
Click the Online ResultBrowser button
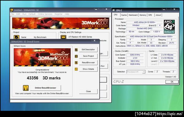tap(45, 88)
